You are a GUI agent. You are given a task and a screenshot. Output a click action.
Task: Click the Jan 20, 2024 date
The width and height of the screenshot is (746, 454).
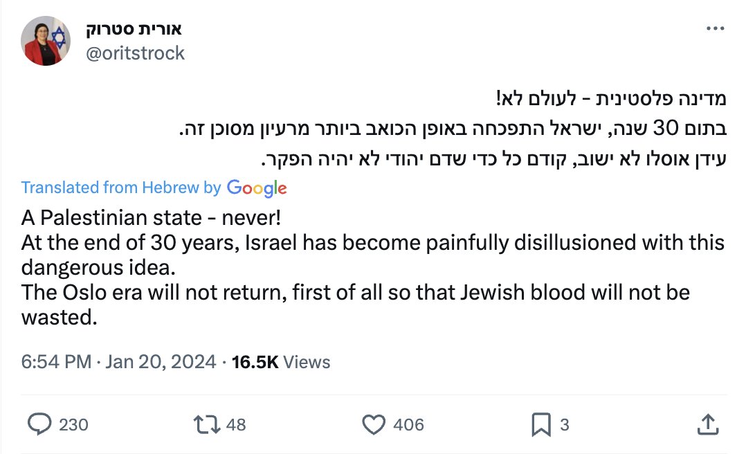(161, 362)
